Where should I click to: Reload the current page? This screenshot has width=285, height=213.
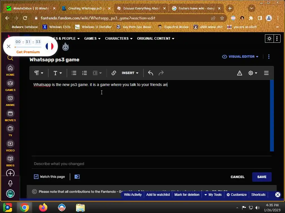pos(25,18)
